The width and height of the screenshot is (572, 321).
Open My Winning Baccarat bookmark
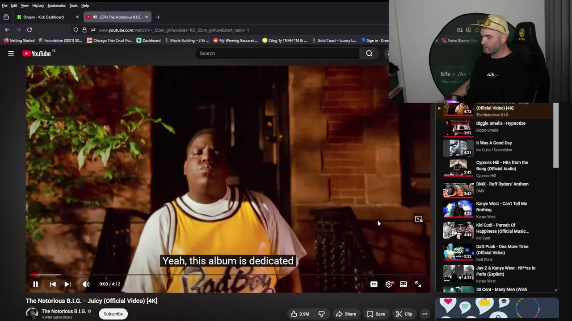(x=235, y=41)
